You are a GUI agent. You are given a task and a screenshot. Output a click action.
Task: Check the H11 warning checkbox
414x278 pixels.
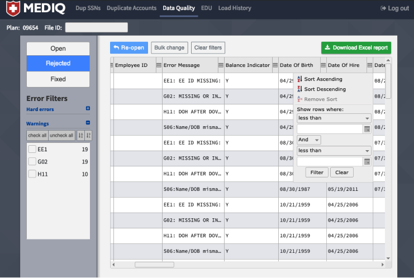(x=32, y=174)
